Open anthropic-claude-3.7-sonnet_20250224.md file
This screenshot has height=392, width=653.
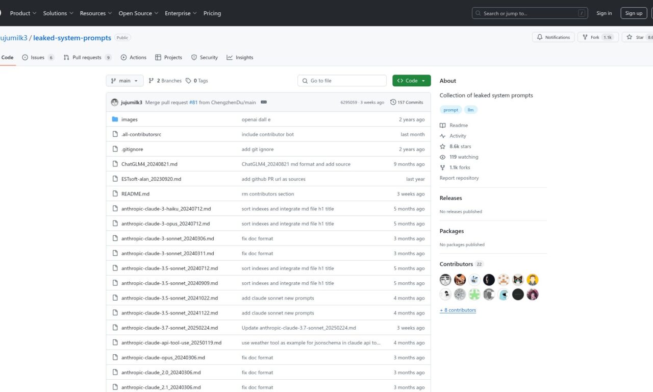tap(169, 328)
